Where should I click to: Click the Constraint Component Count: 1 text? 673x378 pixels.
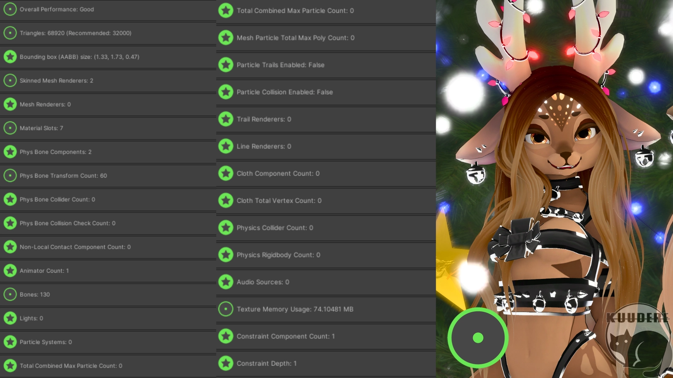(x=286, y=336)
